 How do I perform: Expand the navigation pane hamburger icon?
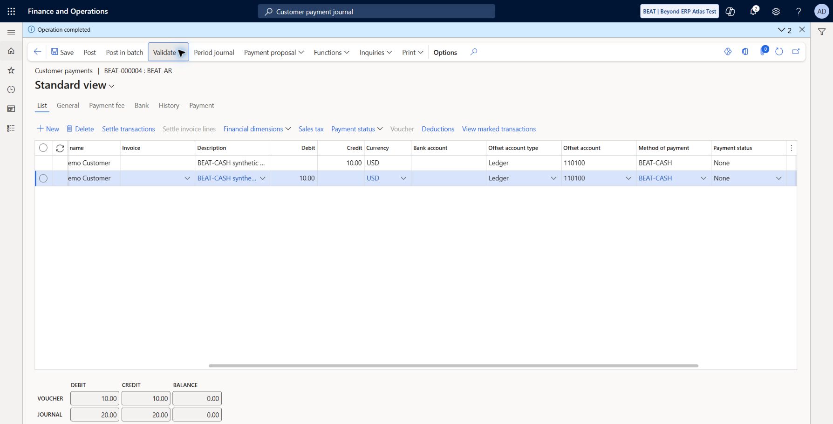point(11,32)
